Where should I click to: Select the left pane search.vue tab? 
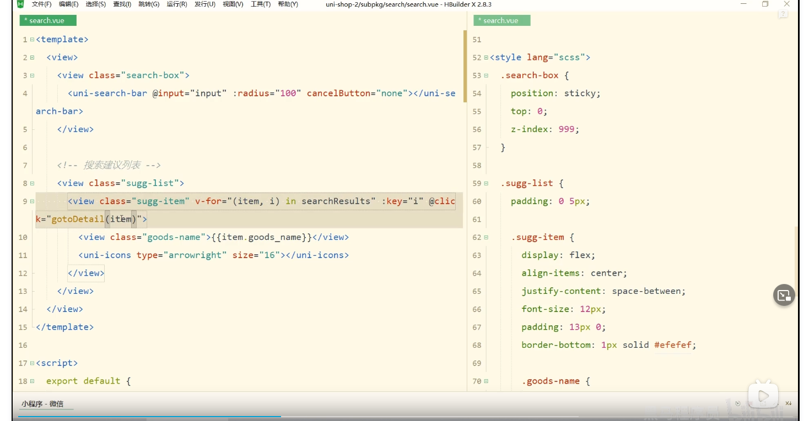coord(47,20)
